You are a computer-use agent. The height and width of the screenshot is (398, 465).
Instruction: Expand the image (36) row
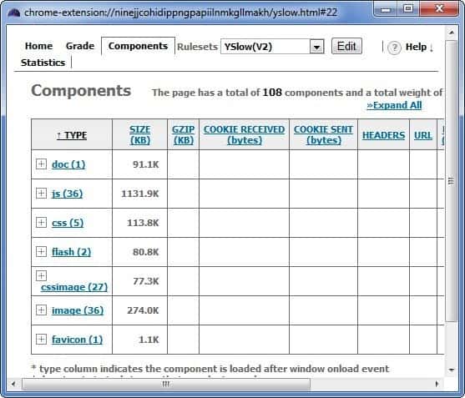coord(41,310)
